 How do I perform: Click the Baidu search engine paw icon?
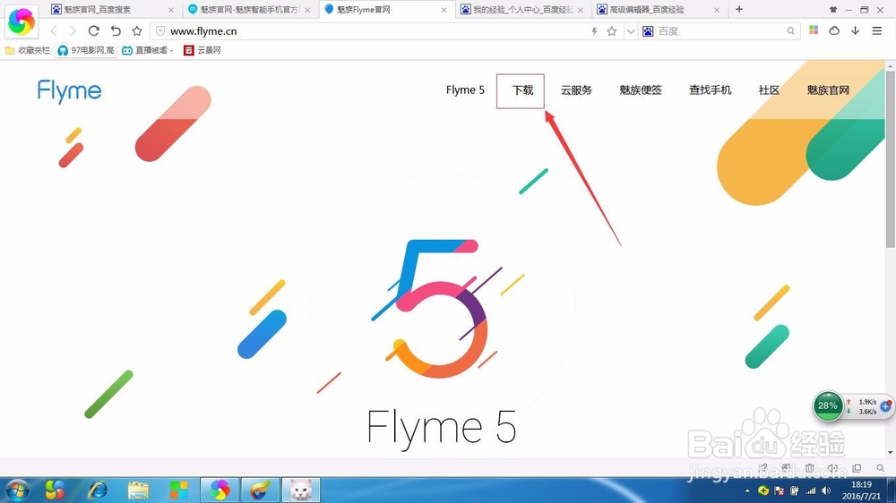click(648, 31)
